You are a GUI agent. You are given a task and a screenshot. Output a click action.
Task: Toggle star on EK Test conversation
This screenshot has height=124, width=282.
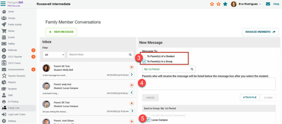[x=132, y=103]
